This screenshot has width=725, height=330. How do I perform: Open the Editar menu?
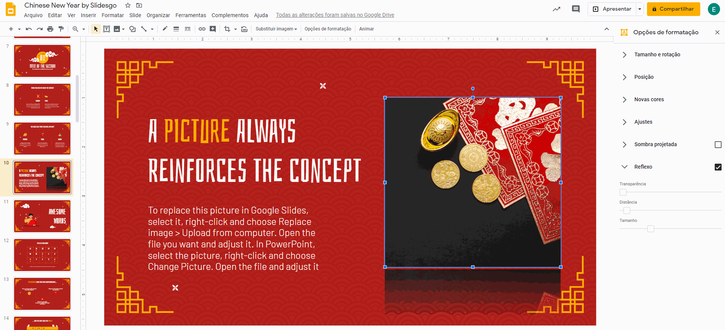click(x=55, y=15)
